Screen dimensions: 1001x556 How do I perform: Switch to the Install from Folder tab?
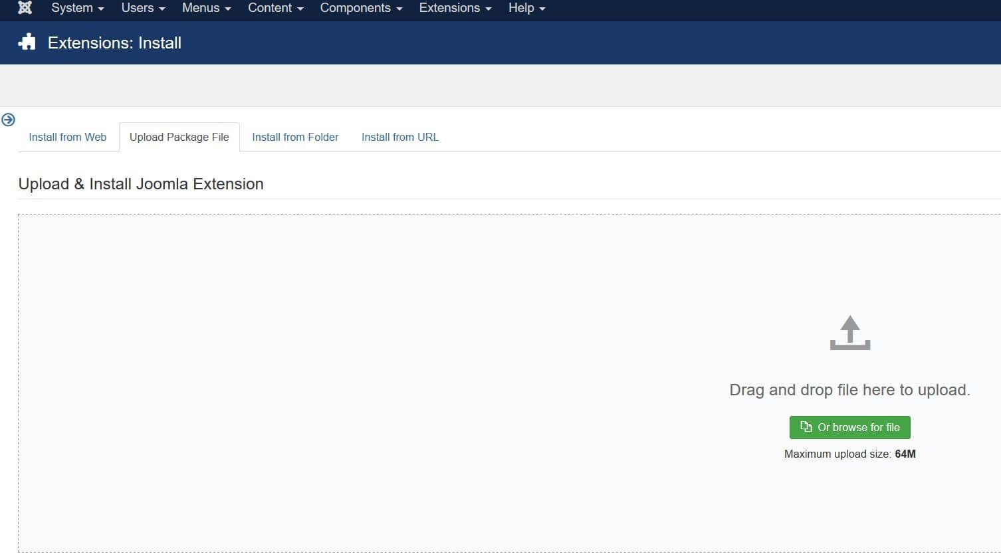point(295,137)
